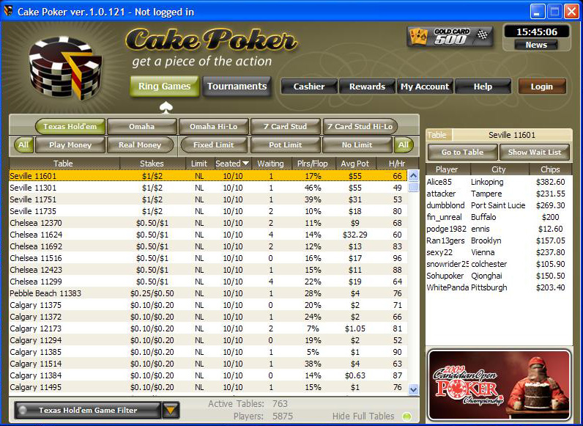Close the Cake Poker window
The image size is (583, 426).
571,12
